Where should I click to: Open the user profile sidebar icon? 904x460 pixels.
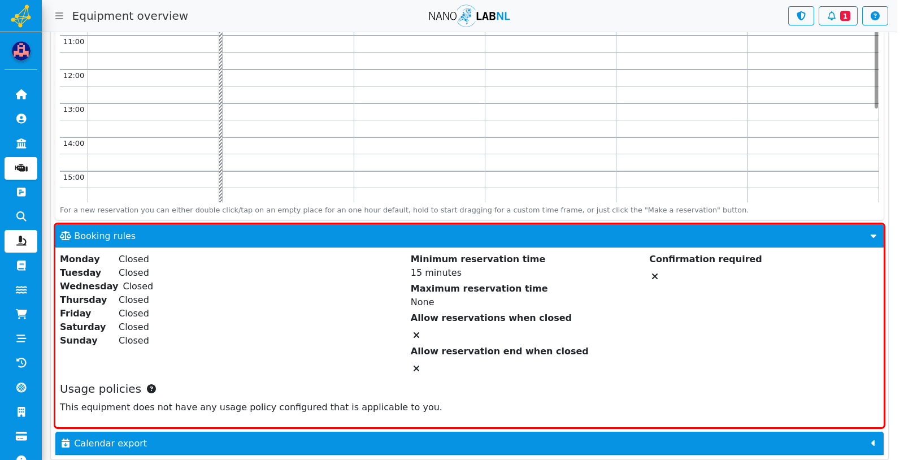pyautogui.click(x=21, y=119)
